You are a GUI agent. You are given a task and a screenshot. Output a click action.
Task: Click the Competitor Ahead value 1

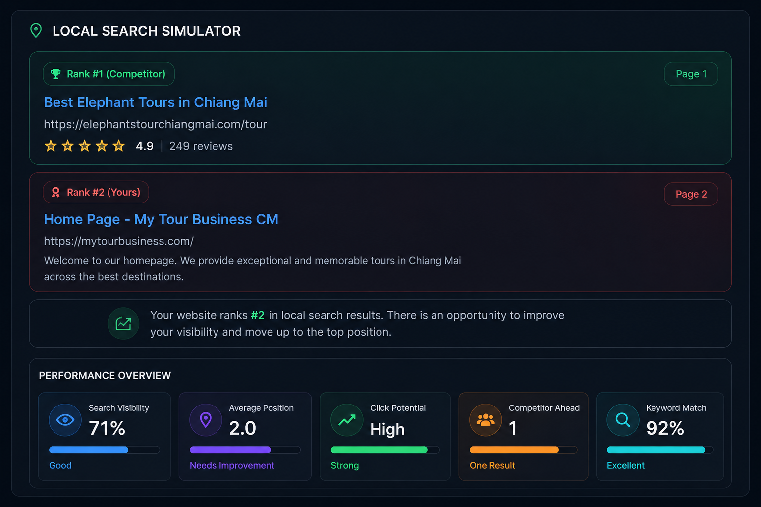pos(513,428)
